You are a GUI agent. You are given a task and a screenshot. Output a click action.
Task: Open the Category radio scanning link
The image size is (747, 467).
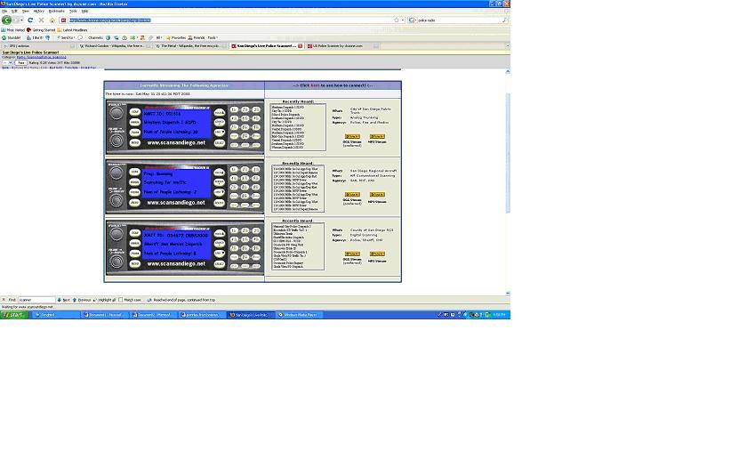click(42, 57)
